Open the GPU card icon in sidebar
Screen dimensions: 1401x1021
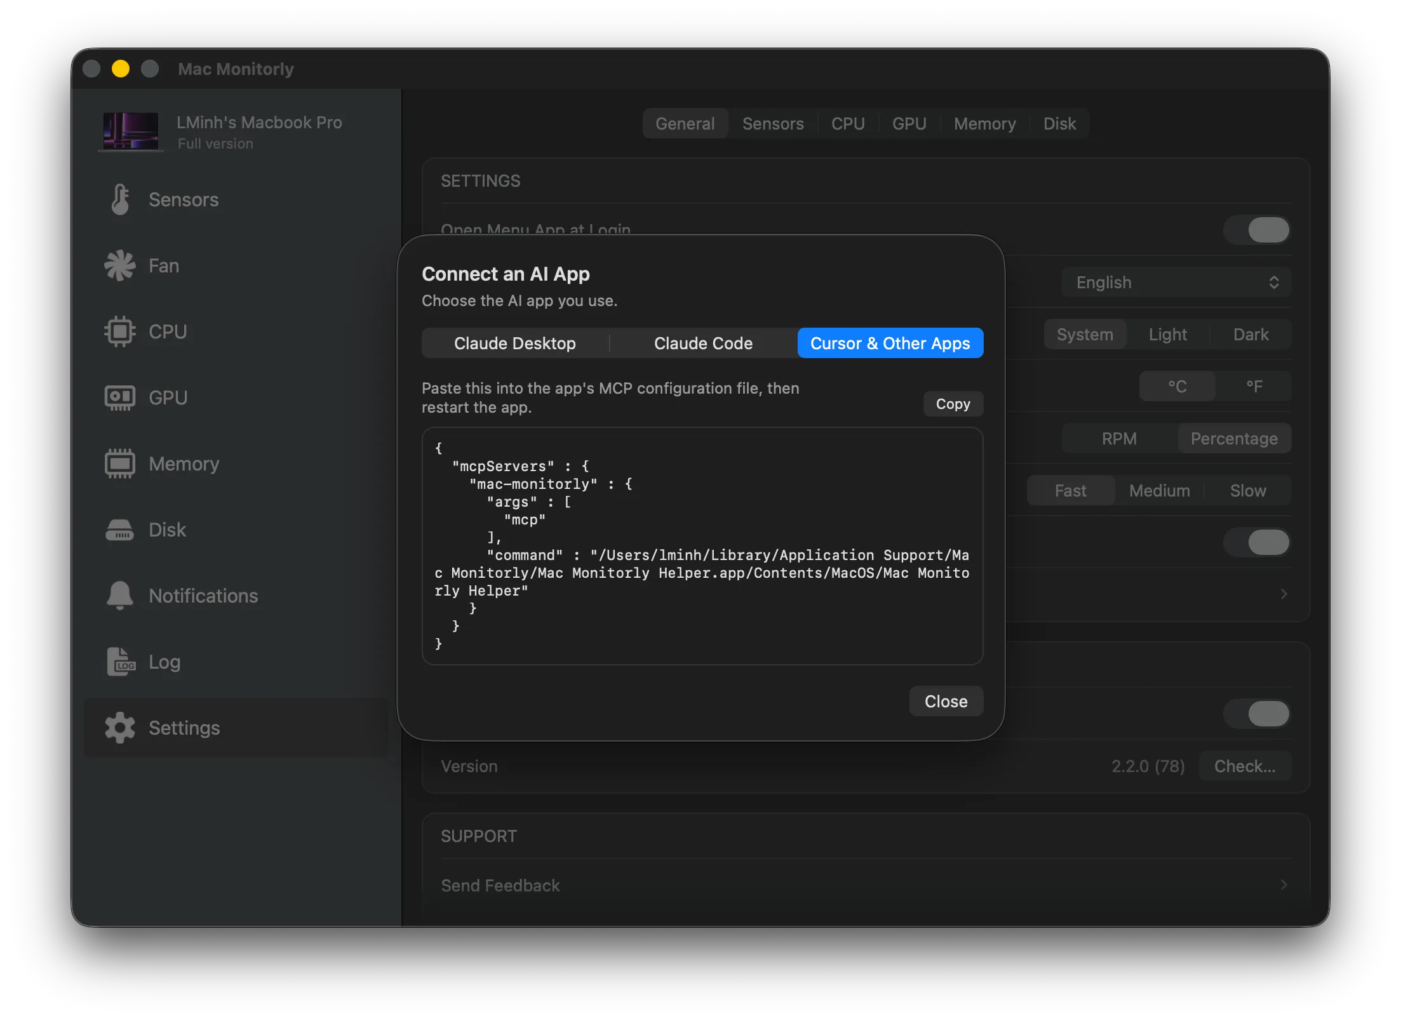click(x=120, y=397)
